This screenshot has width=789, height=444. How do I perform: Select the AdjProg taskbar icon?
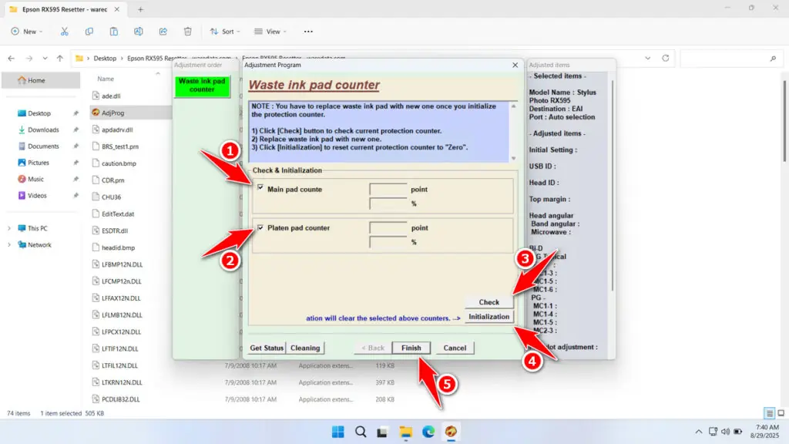tap(451, 432)
